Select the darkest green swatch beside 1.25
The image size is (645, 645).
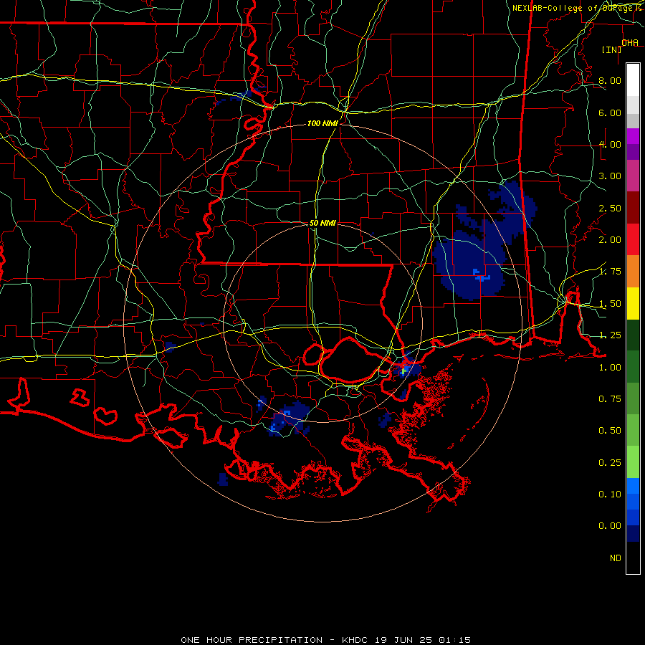(633, 335)
